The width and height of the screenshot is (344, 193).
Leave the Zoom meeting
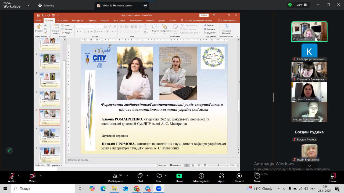[333, 177]
